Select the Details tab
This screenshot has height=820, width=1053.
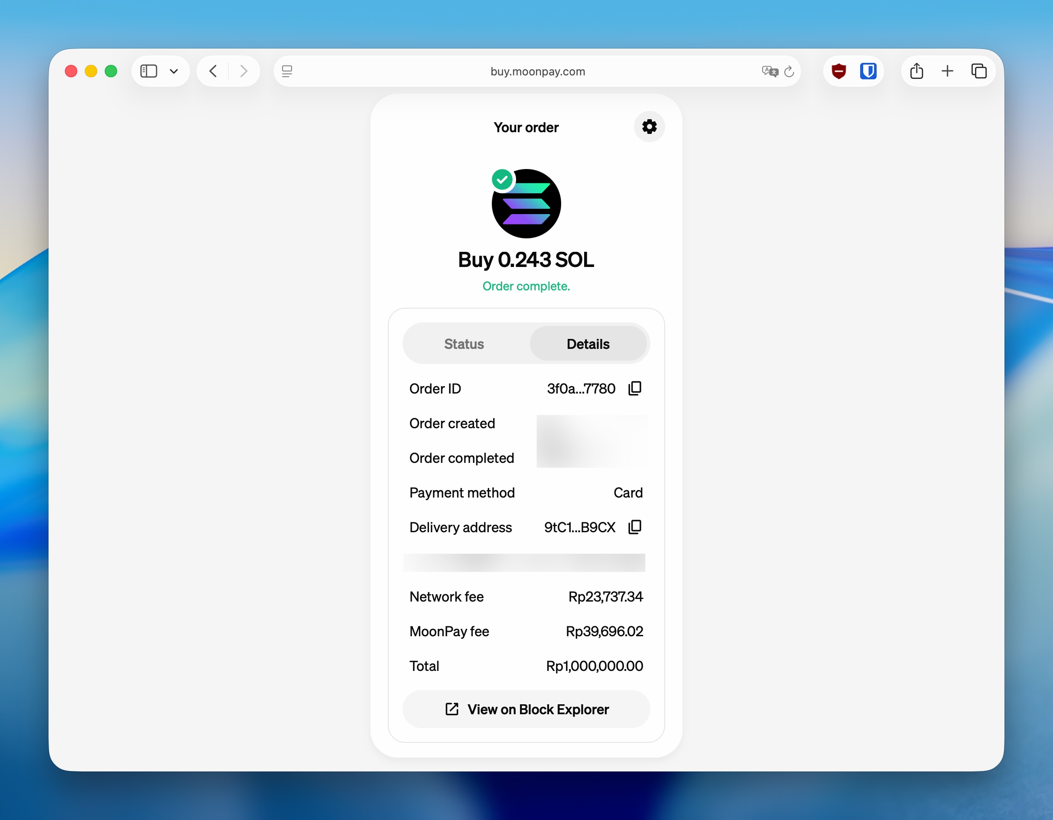click(588, 344)
